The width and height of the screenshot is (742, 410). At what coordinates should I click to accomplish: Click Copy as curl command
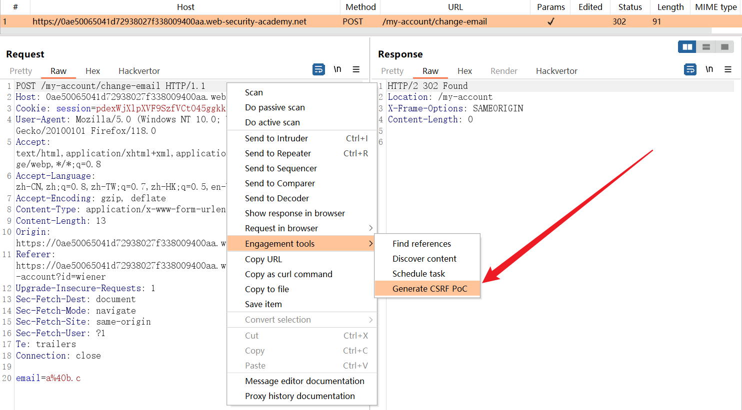288,274
